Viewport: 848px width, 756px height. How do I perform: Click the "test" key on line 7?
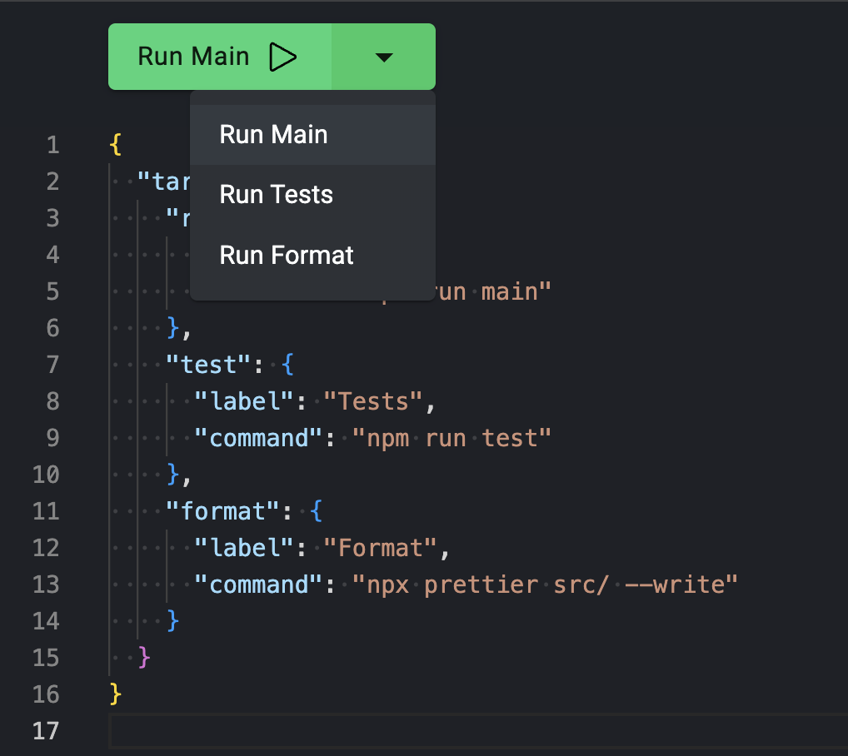point(208,365)
